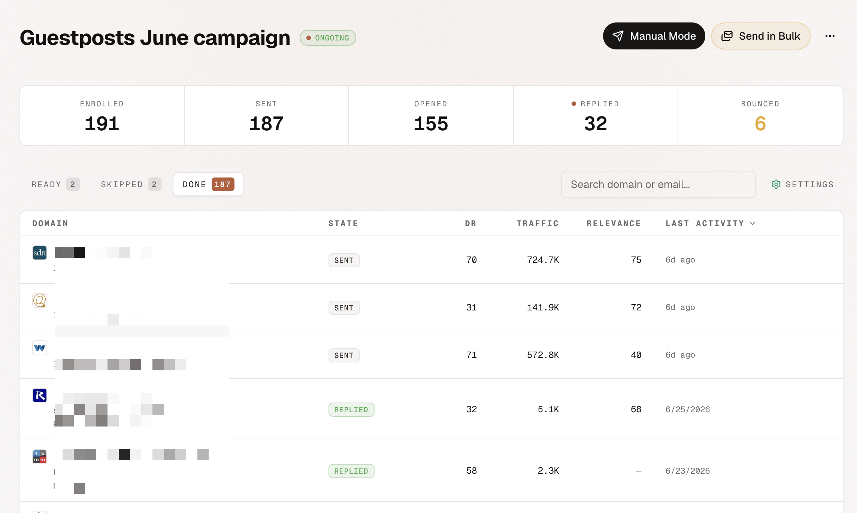Click the OPENED 155 stat card
The height and width of the screenshot is (513, 857).
[x=431, y=116]
